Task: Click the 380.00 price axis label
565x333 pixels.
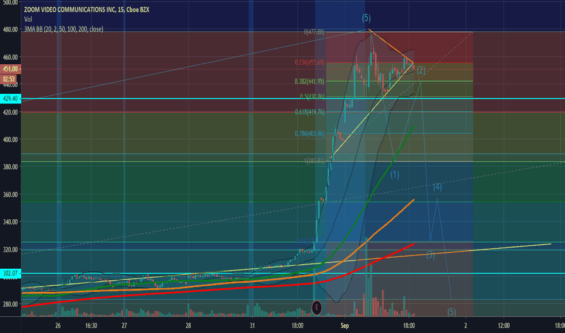Action: tap(10, 166)
